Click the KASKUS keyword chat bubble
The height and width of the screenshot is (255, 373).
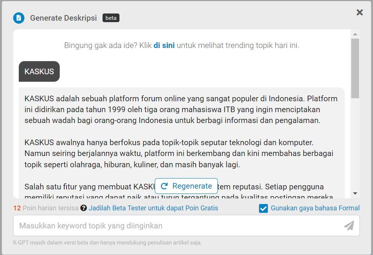pyautogui.click(x=39, y=72)
